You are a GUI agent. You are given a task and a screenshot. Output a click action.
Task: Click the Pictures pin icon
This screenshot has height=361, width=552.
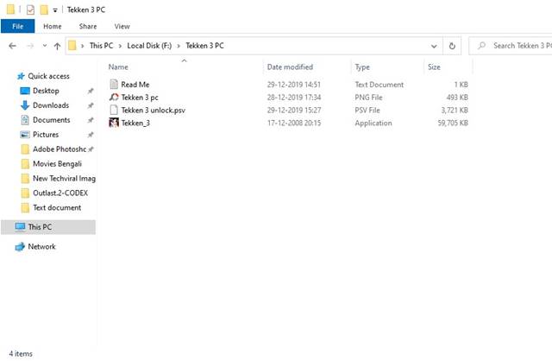pos(91,135)
